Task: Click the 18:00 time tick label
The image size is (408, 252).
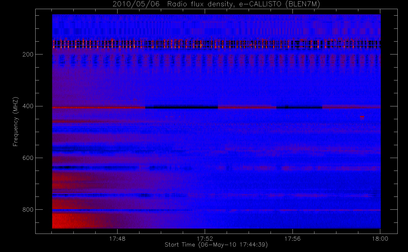Action: pos(380,239)
